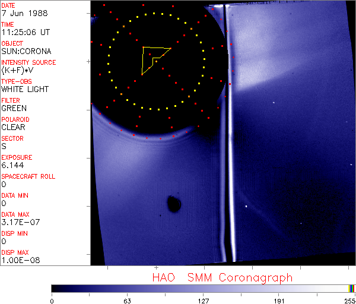Select the exposure value 6.144

pyautogui.click(x=12, y=166)
